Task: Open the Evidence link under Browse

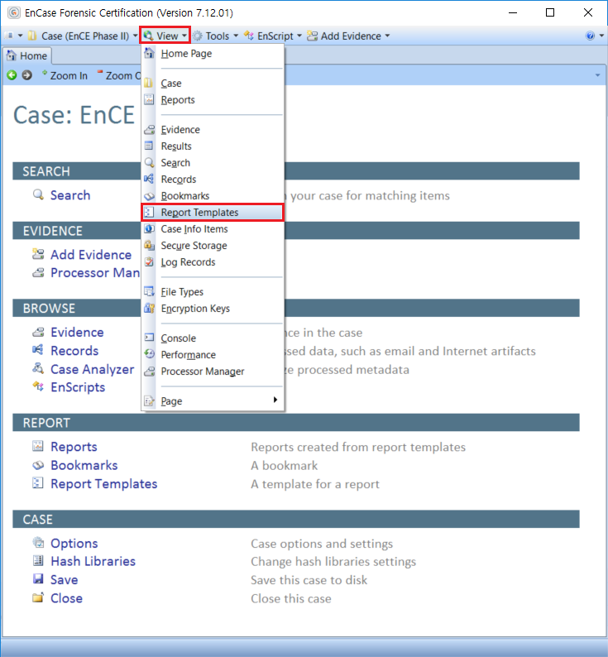Action: pyautogui.click(x=77, y=333)
